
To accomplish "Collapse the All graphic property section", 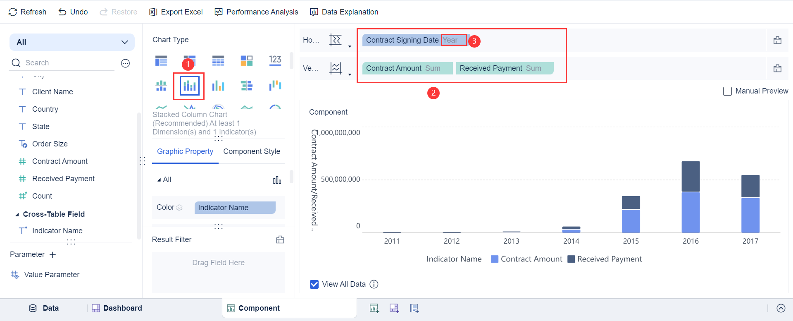I will click(159, 180).
